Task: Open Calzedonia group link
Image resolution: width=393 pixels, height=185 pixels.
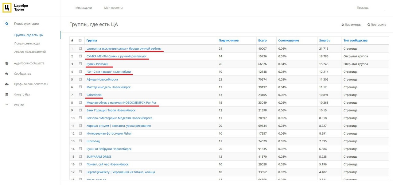Action: [x=94, y=95]
